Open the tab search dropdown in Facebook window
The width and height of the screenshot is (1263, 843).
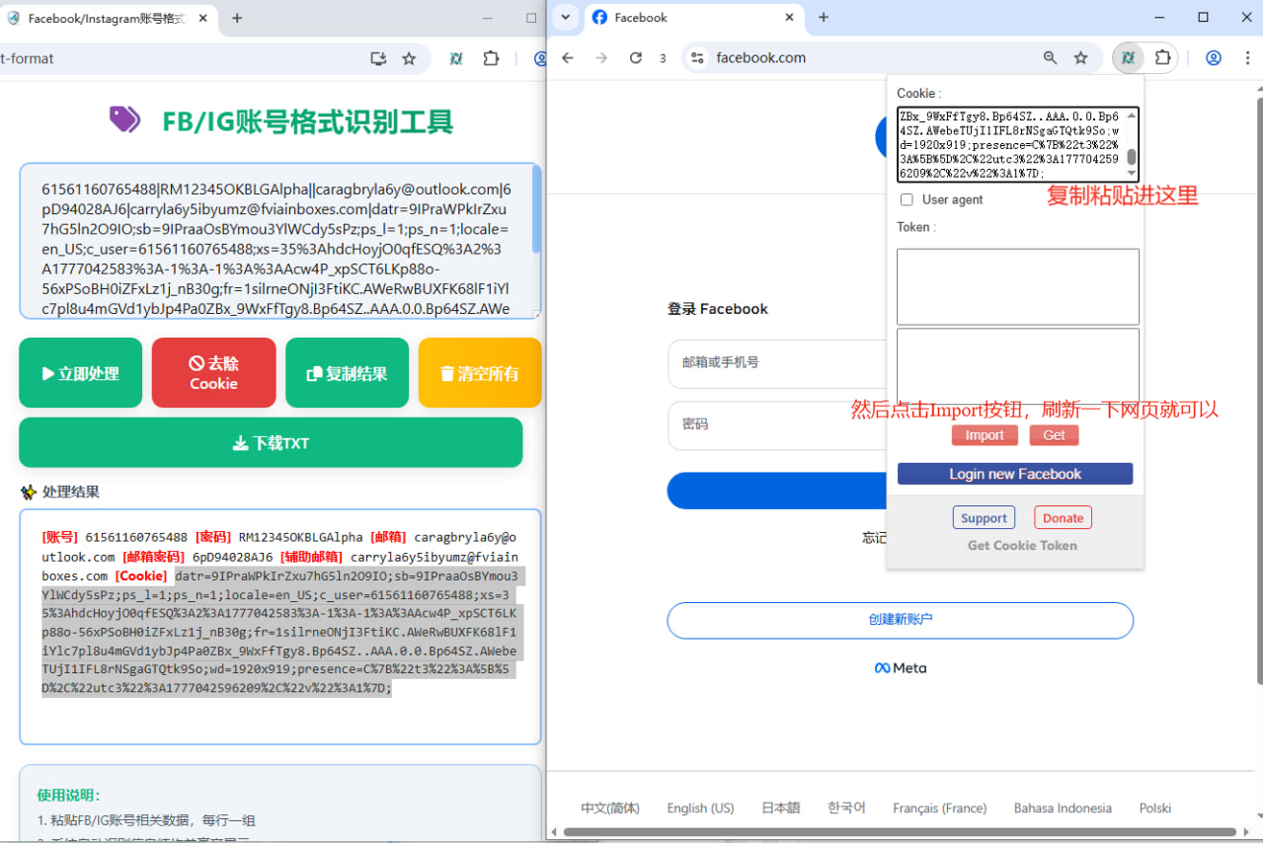566,18
